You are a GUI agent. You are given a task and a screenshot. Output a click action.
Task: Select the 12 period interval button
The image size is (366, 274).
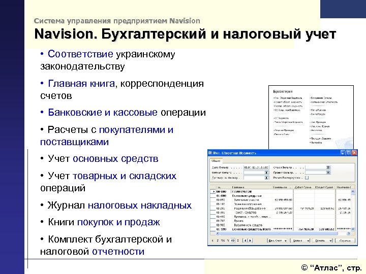coord(232,241)
